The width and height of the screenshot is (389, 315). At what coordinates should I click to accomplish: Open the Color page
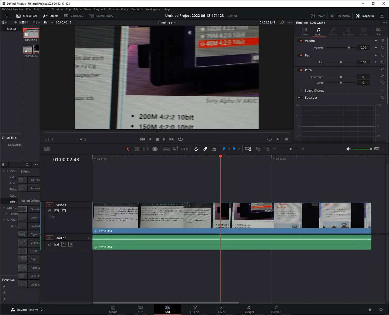[222, 310]
